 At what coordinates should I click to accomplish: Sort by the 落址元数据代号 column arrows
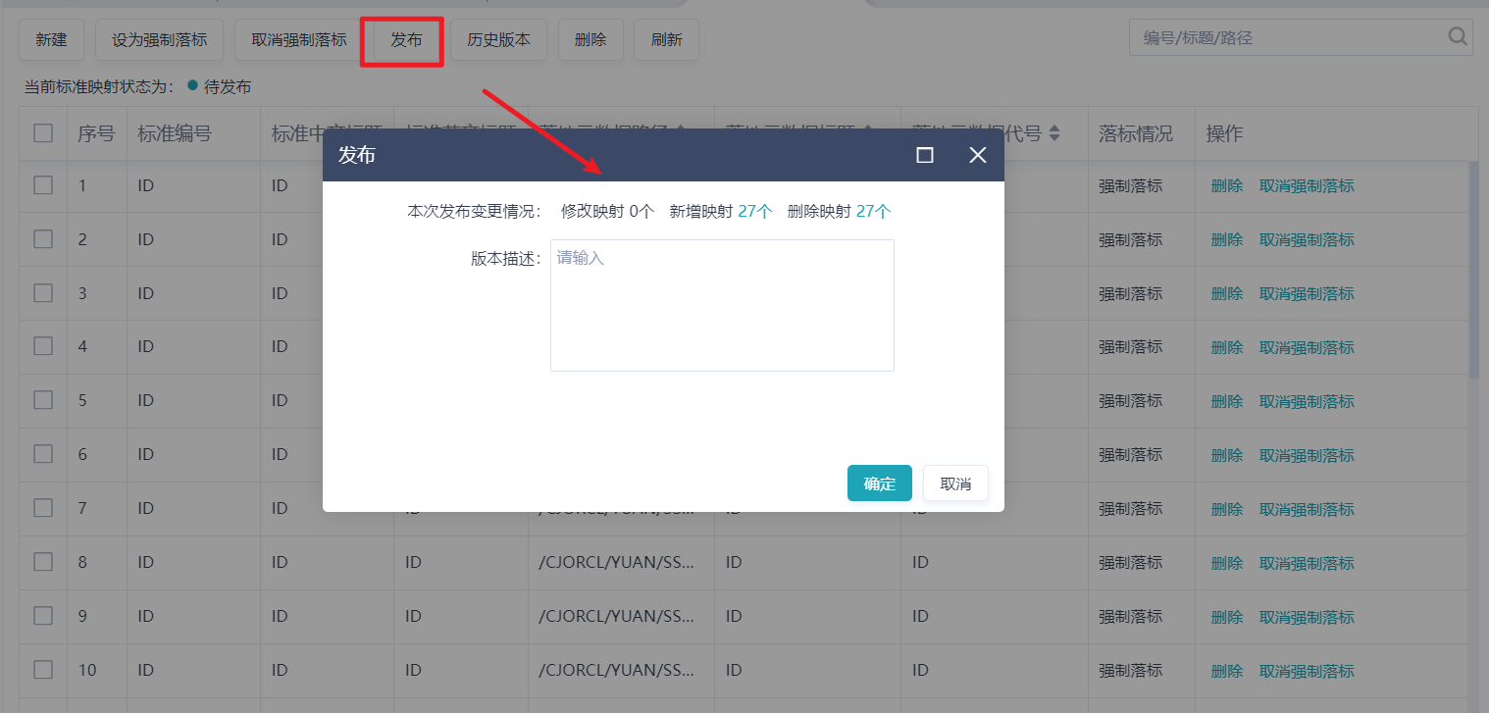(1054, 133)
